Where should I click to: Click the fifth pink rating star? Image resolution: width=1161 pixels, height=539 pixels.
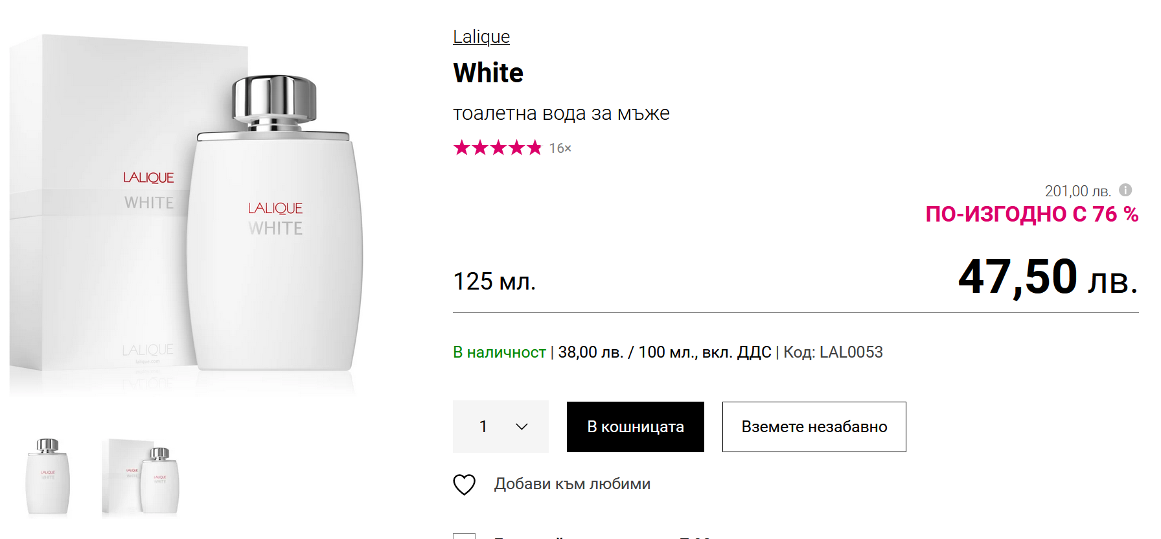tap(534, 148)
